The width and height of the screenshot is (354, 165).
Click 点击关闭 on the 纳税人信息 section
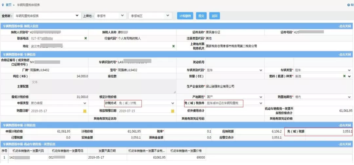point(345,26)
